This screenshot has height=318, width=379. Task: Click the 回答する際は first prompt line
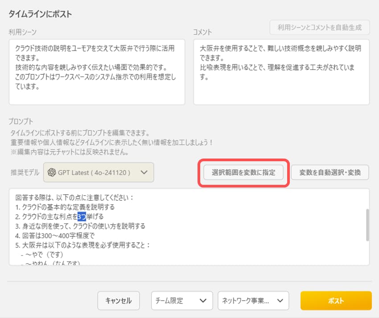click(x=74, y=197)
